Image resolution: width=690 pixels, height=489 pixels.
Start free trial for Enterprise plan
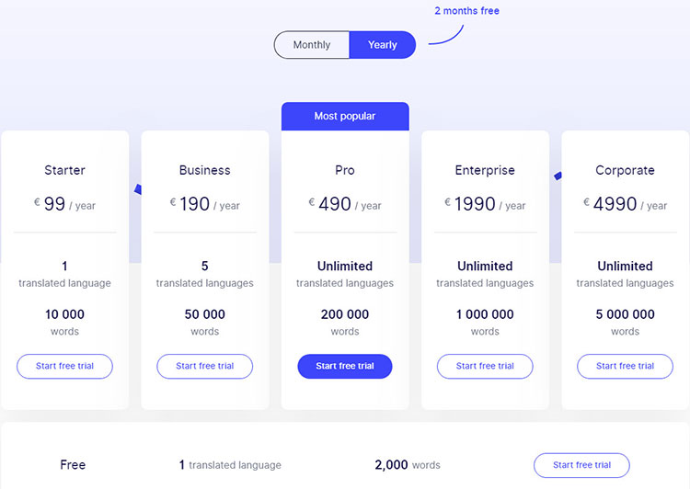pos(485,366)
